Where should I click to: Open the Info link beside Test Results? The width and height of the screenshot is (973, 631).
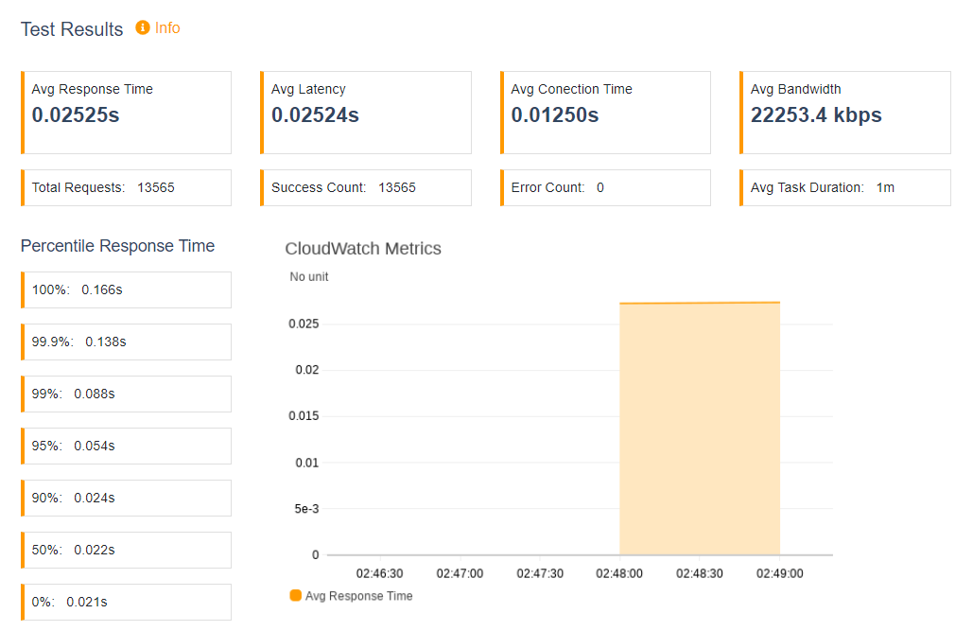167,28
